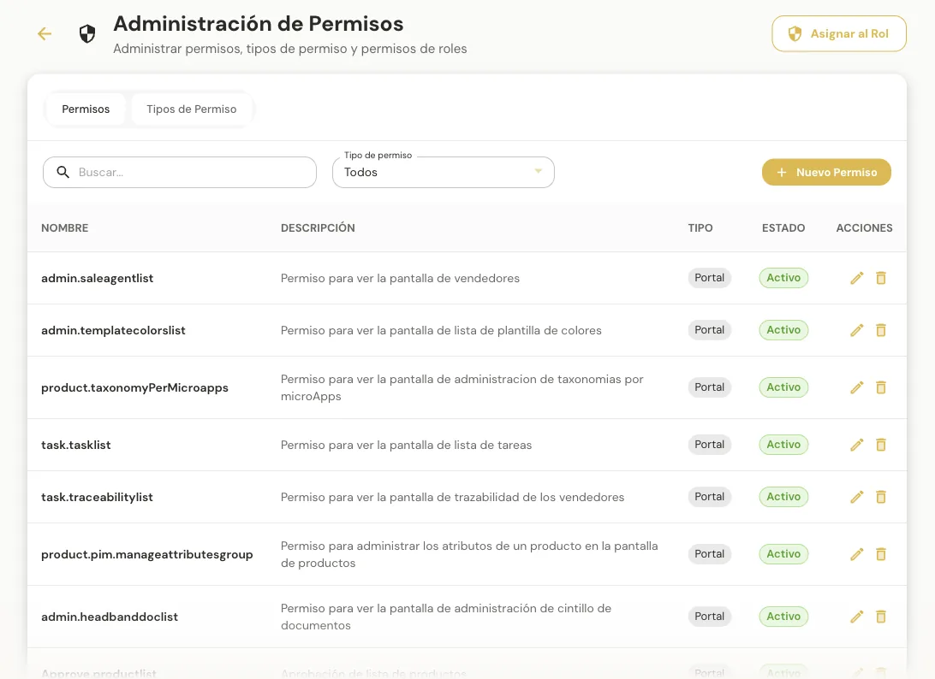The width and height of the screenshot is (935, 679).
Task: Select the admin.headbanddoclist name cell
Action: pos(110,617)
